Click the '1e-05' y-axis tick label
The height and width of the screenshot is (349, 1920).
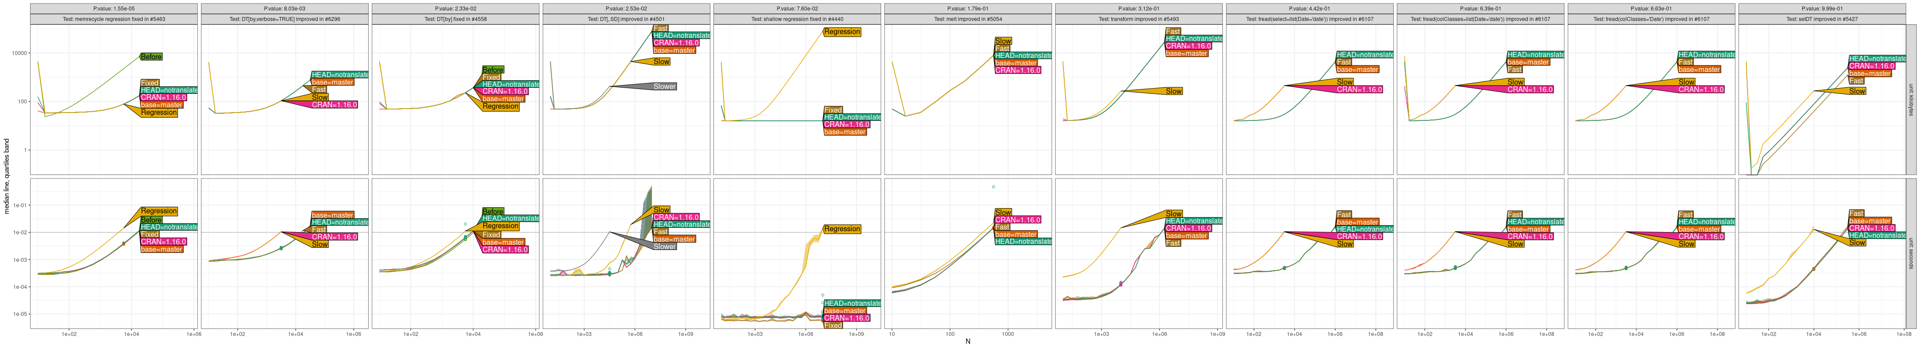[x=20, y=314]
